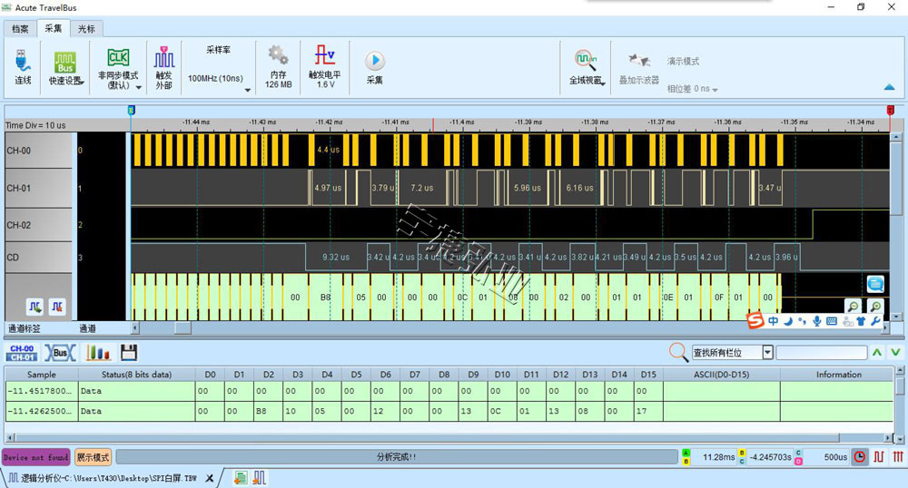Zoom in the waveform with plus magnifier
This screenshot has width=908, height=488.
875,307
